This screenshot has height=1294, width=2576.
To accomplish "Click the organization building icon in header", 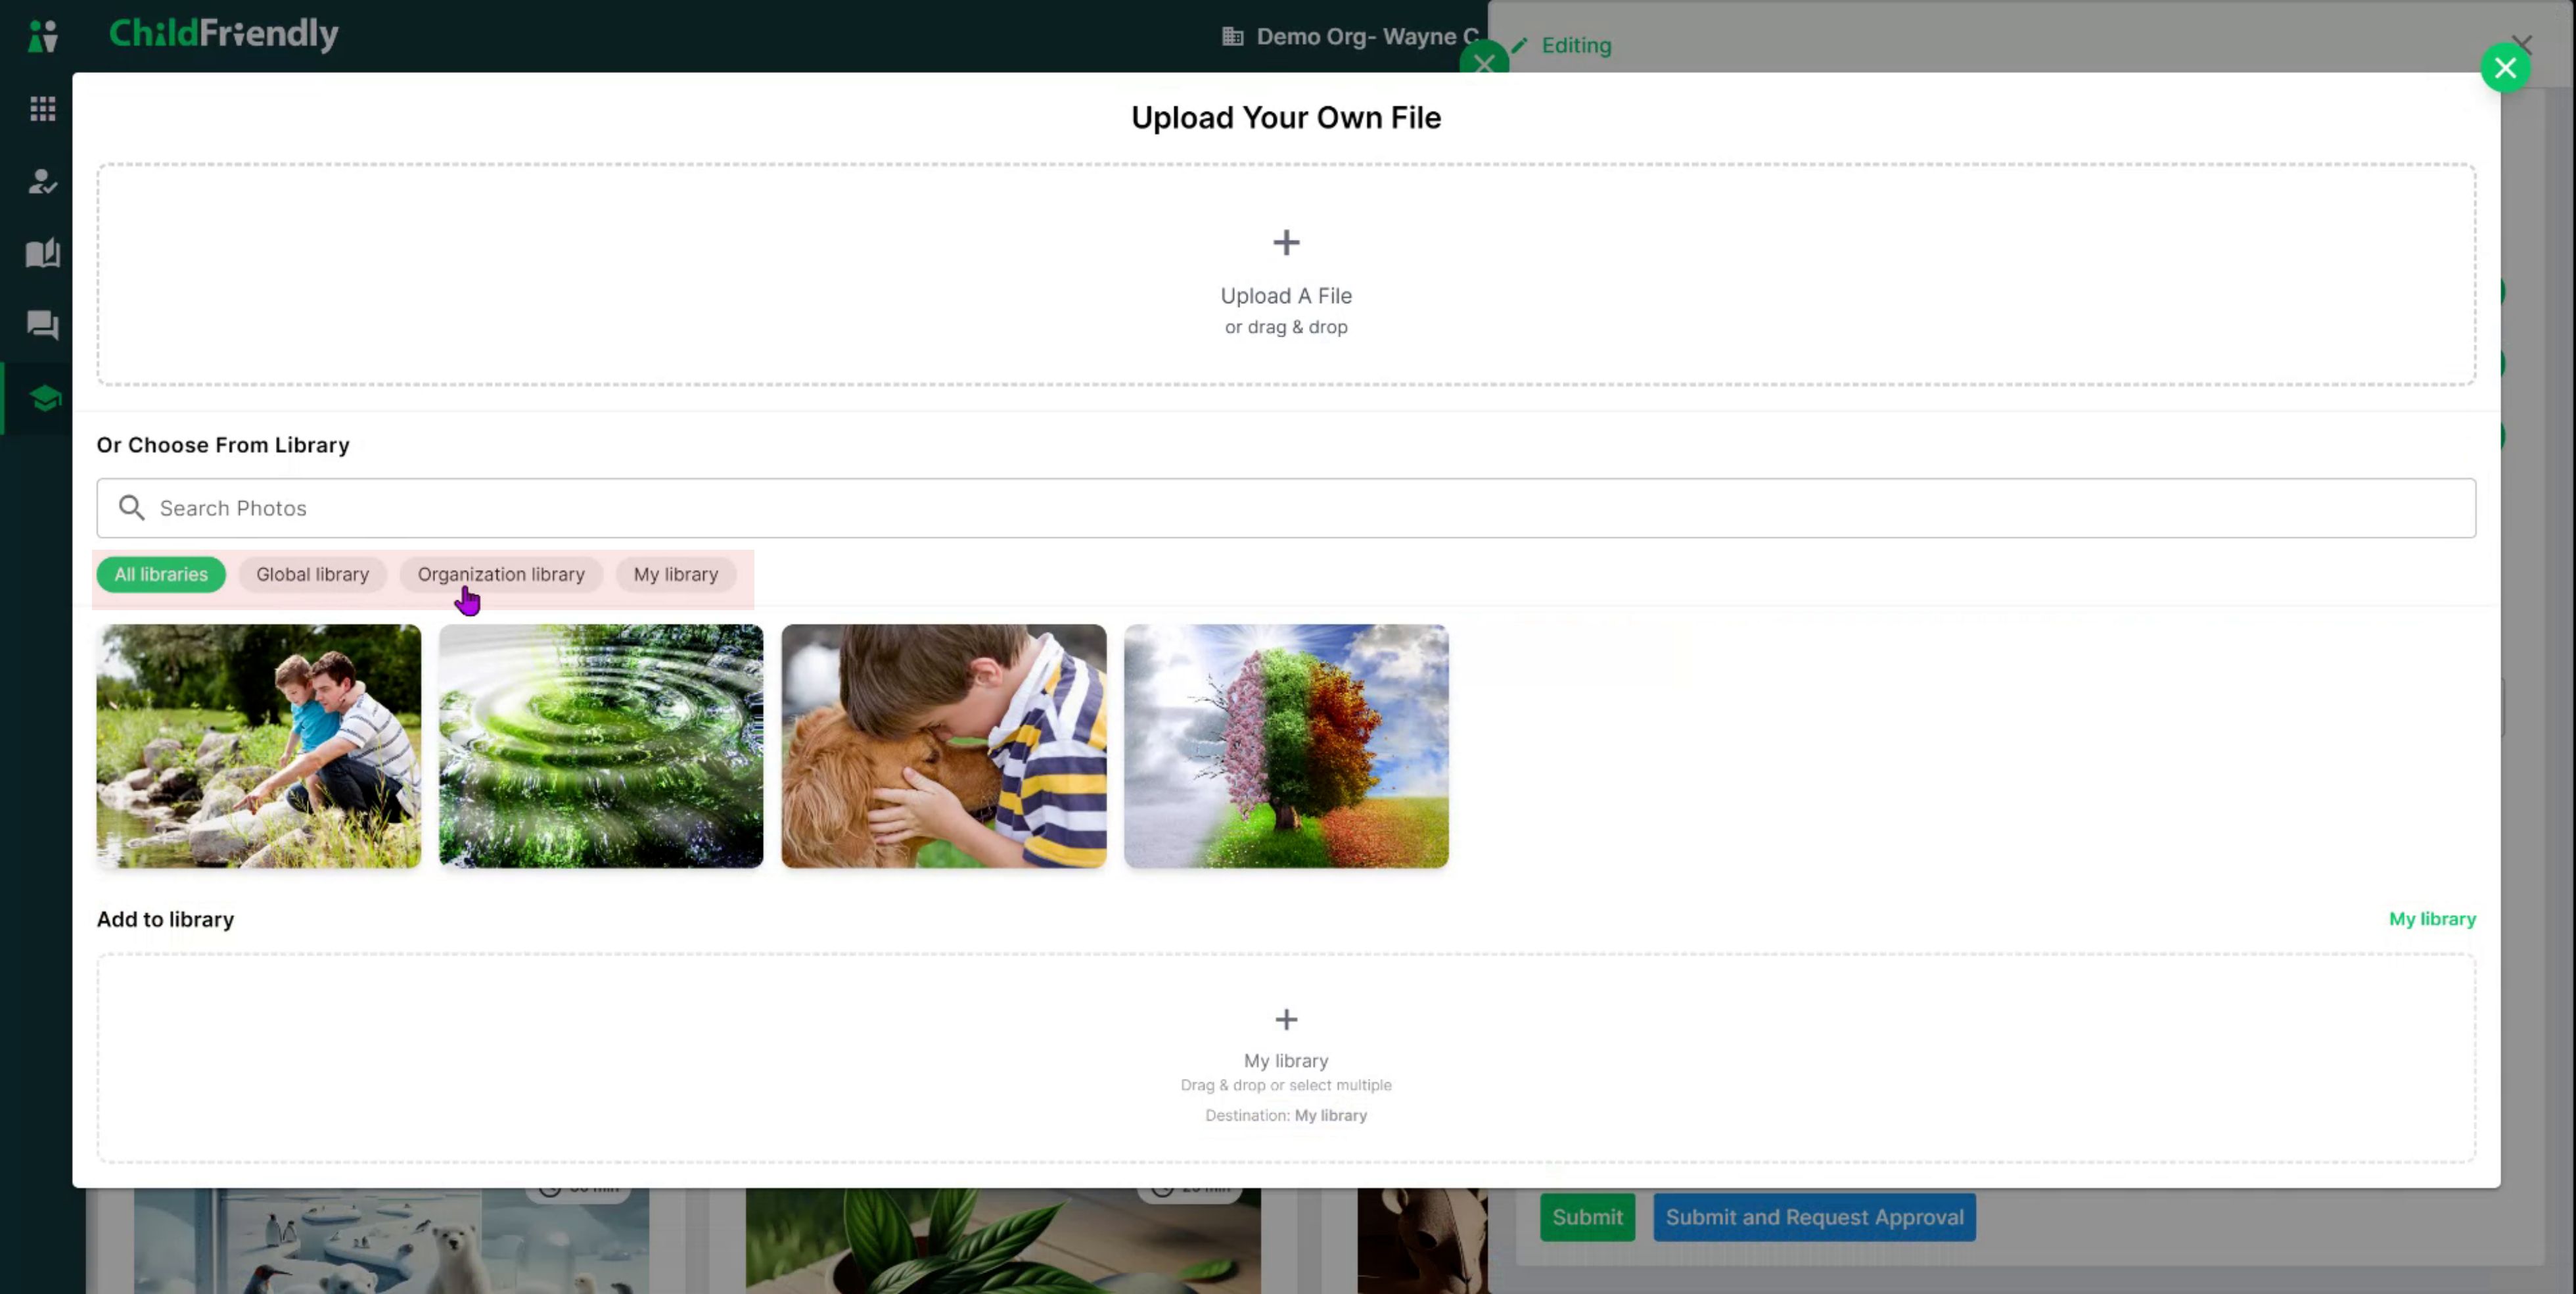I will click(x=1232, y=36).
